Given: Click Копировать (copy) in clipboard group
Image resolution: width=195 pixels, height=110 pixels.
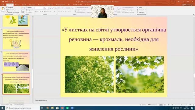Looking at the screenshot, I should tap(10, 10).
